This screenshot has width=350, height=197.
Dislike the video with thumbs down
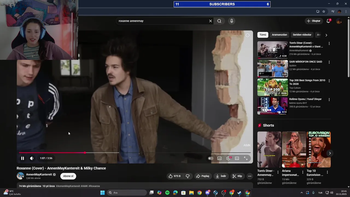pyautogui.click(x=188, y=176)
